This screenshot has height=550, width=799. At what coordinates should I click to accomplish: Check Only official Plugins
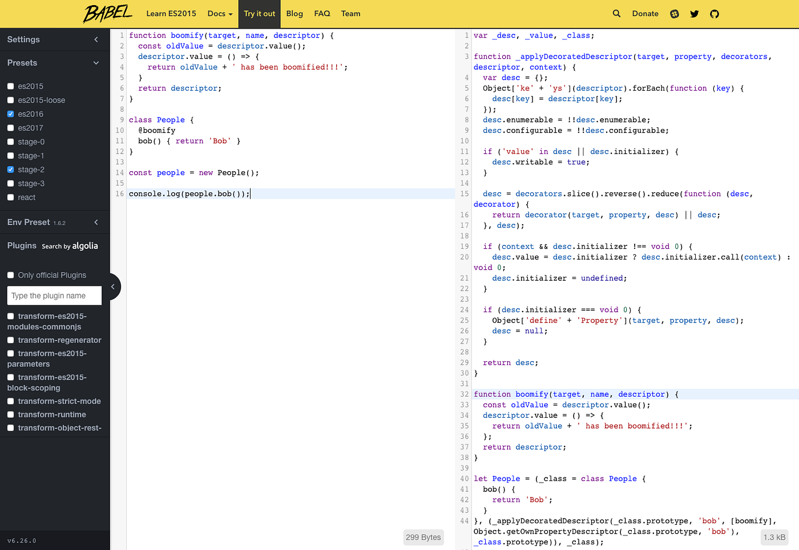tap(10, 274)
